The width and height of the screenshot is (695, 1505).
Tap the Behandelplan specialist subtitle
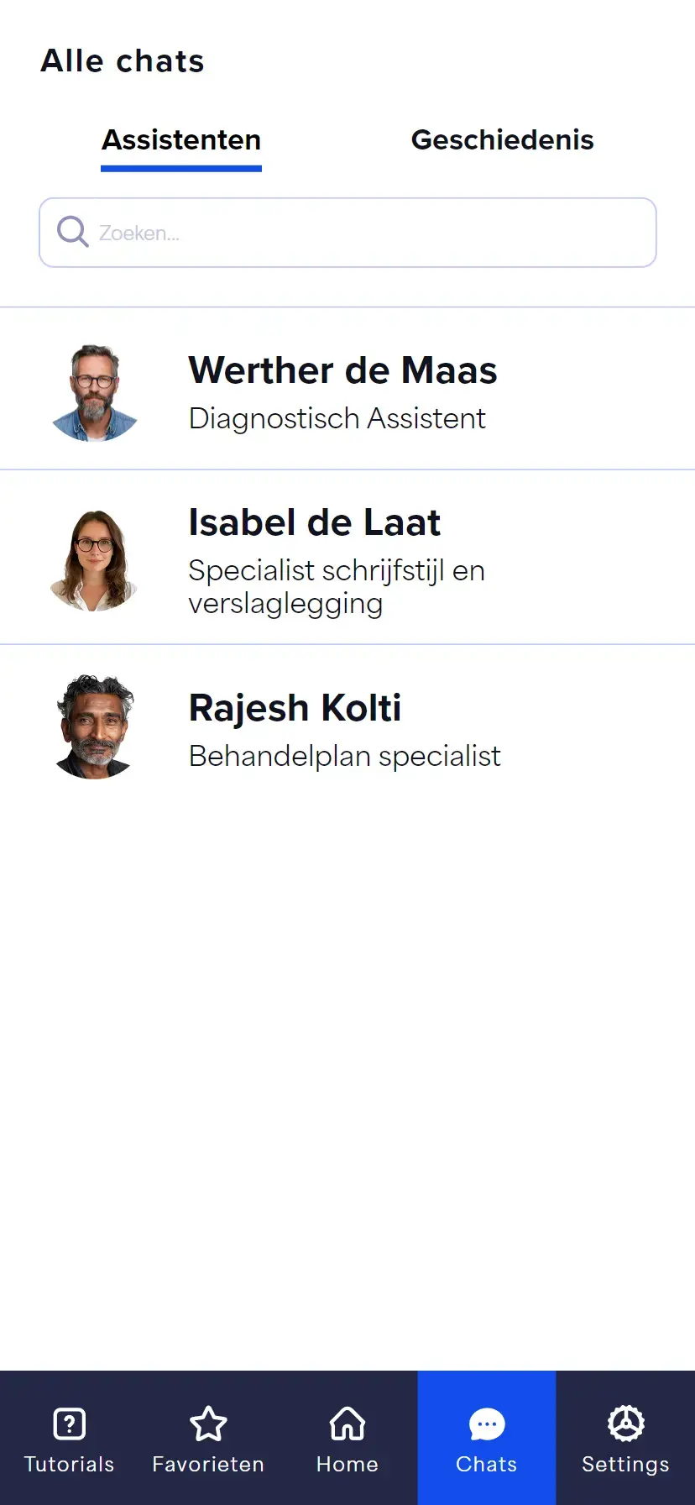[344, 756]
